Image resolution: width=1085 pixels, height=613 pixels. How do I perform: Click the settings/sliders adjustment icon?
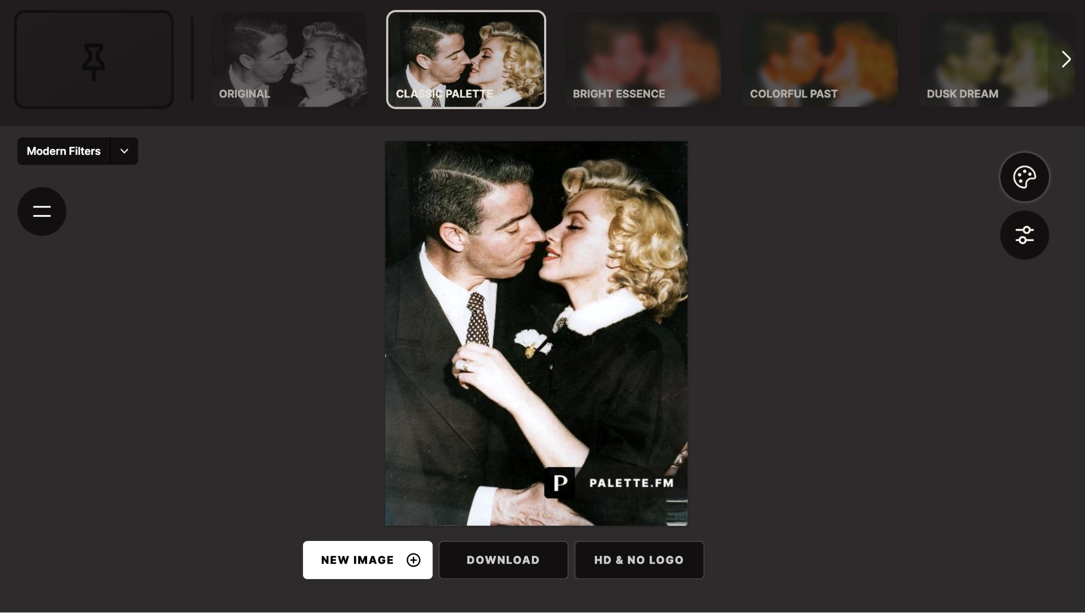tap(1025, 235)
